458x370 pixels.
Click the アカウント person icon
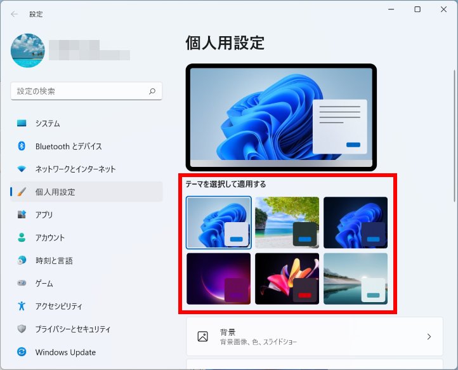point(22,237)
